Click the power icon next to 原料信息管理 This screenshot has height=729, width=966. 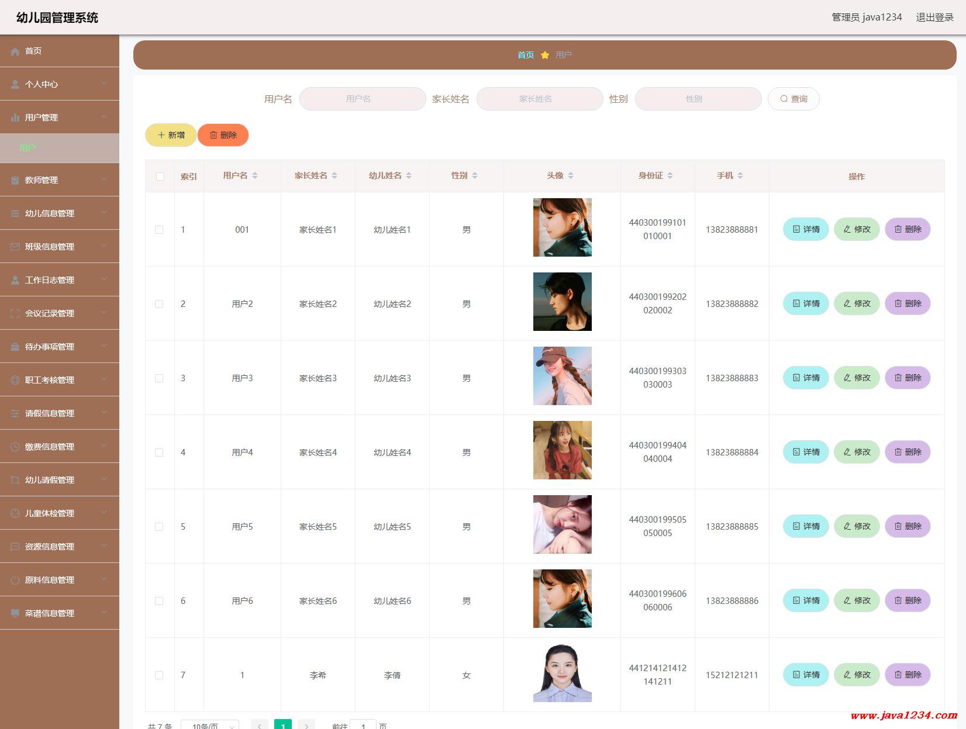(15, 581)
